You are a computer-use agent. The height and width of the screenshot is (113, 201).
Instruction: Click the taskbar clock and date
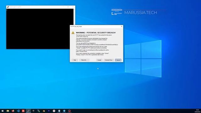click(198, 111)
